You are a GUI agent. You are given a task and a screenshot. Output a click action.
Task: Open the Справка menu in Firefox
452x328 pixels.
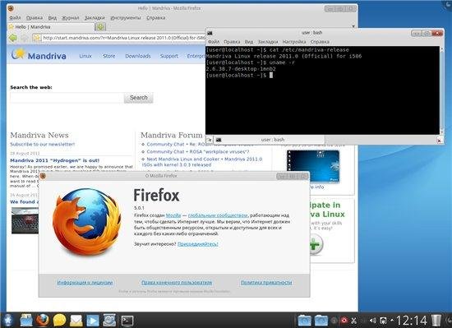pos(155,17)
